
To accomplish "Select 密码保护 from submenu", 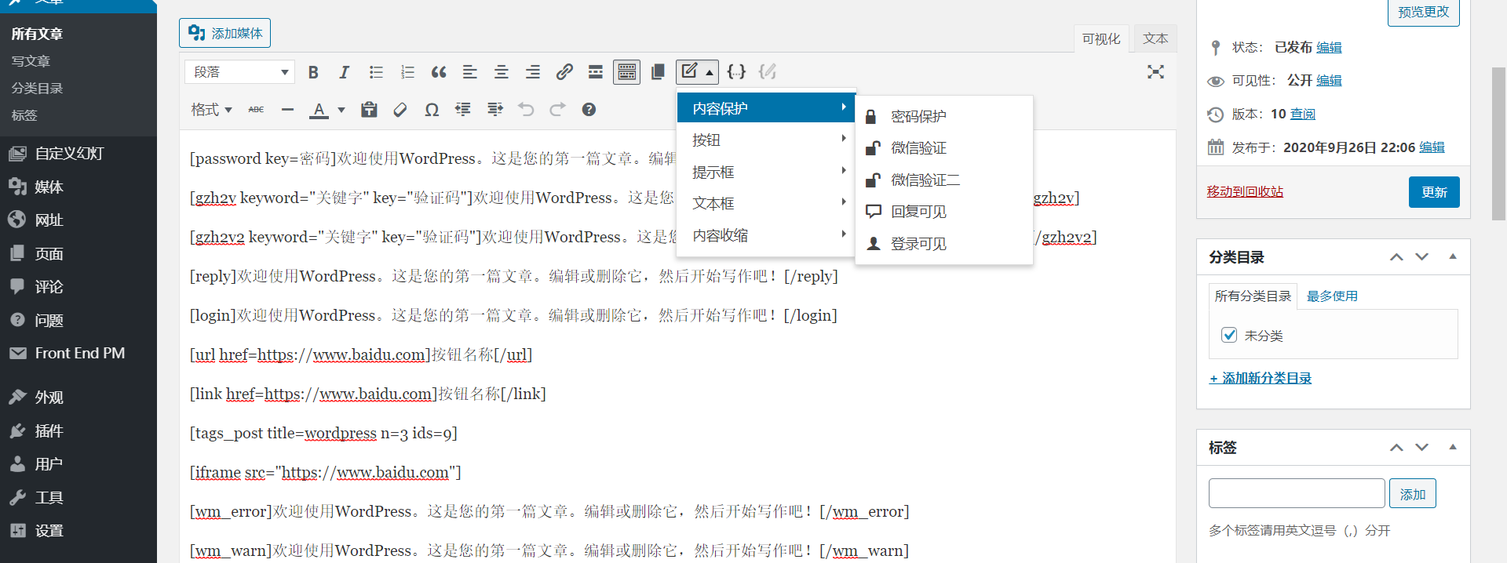I will pos(943,117).
